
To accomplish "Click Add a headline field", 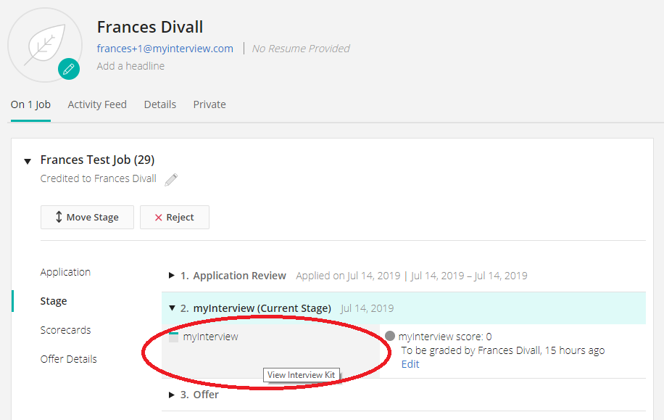I will click(130, 66).
